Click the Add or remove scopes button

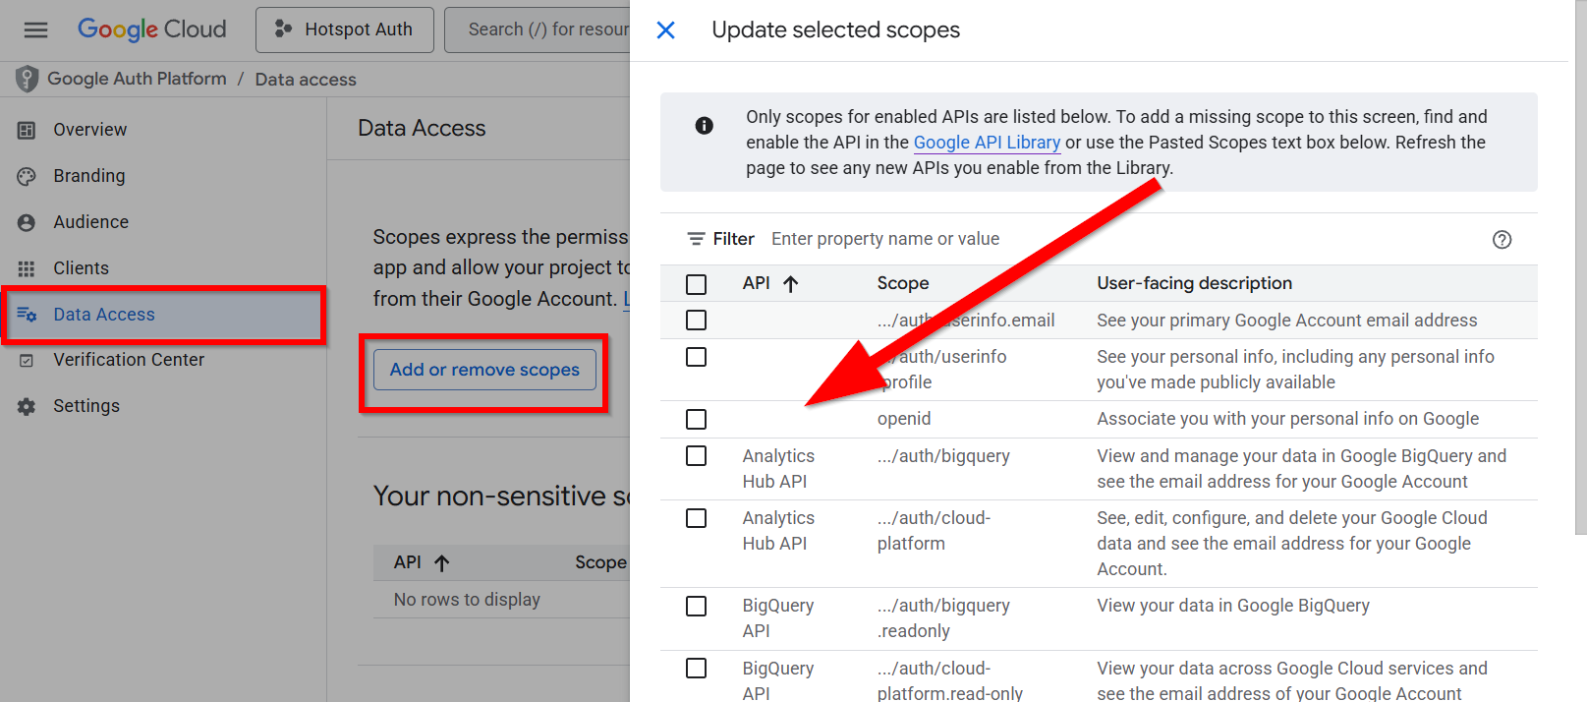point(484,370)
